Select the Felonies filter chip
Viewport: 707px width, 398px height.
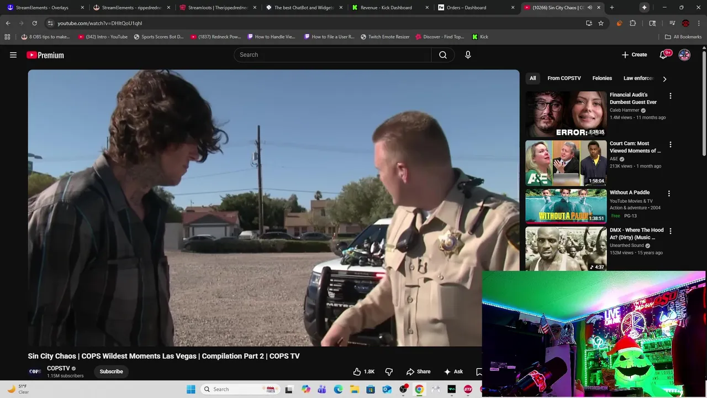click(x=602, y=78)
